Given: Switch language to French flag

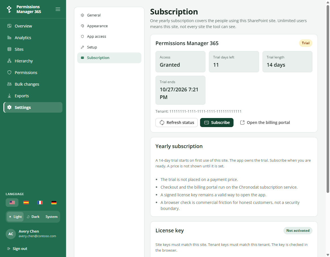Looking at the screenshot, I should coord(40,203).
